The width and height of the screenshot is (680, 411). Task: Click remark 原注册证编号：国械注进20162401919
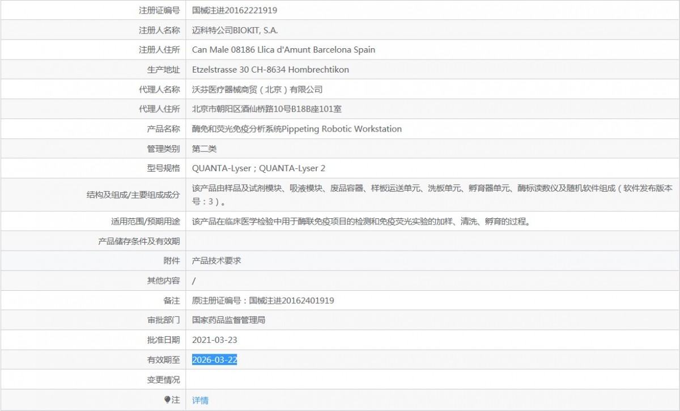tap(263, 300)
